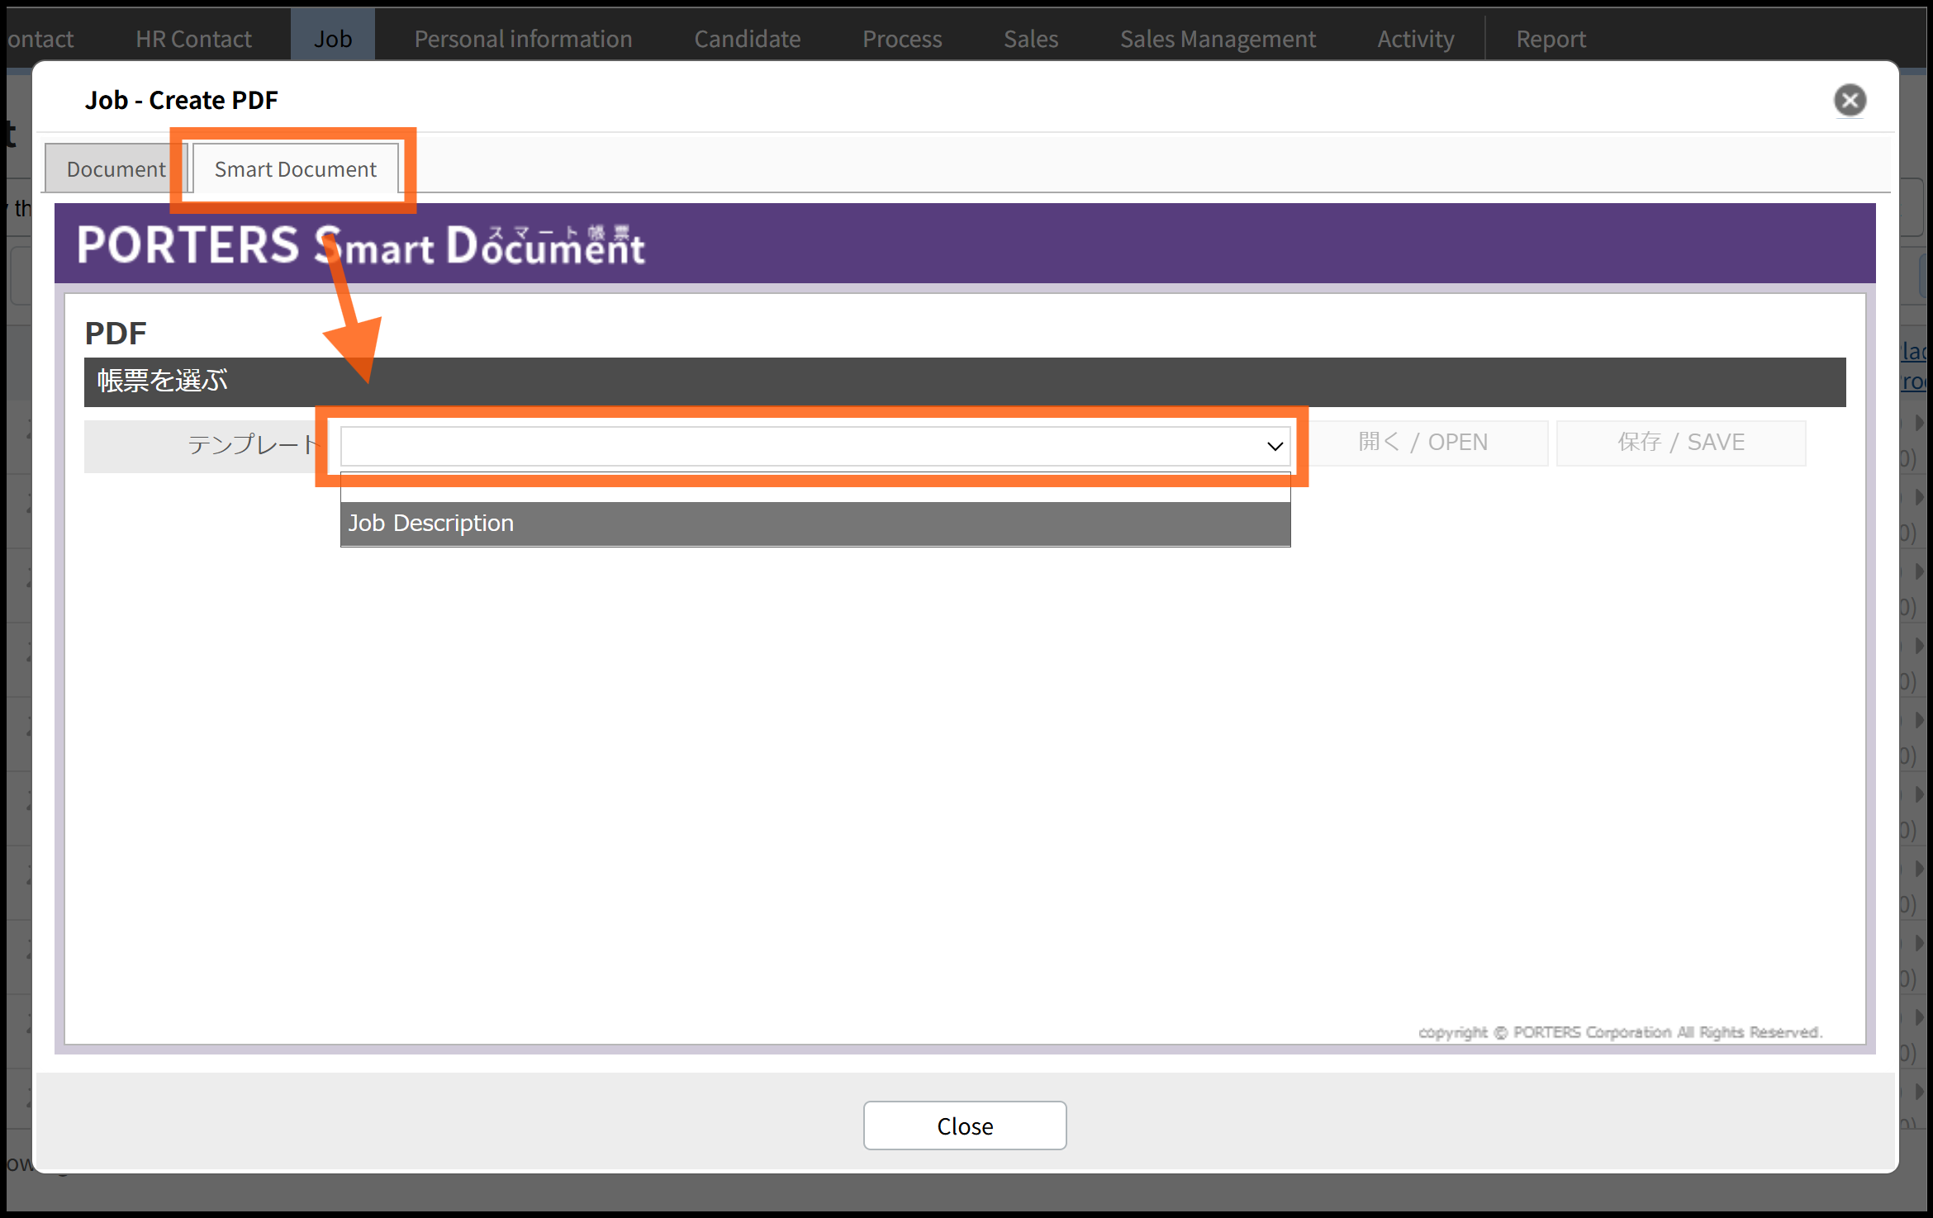Open the template dropdown list
Viewport: 1933px width, 1218px height.
coord(815,446)
